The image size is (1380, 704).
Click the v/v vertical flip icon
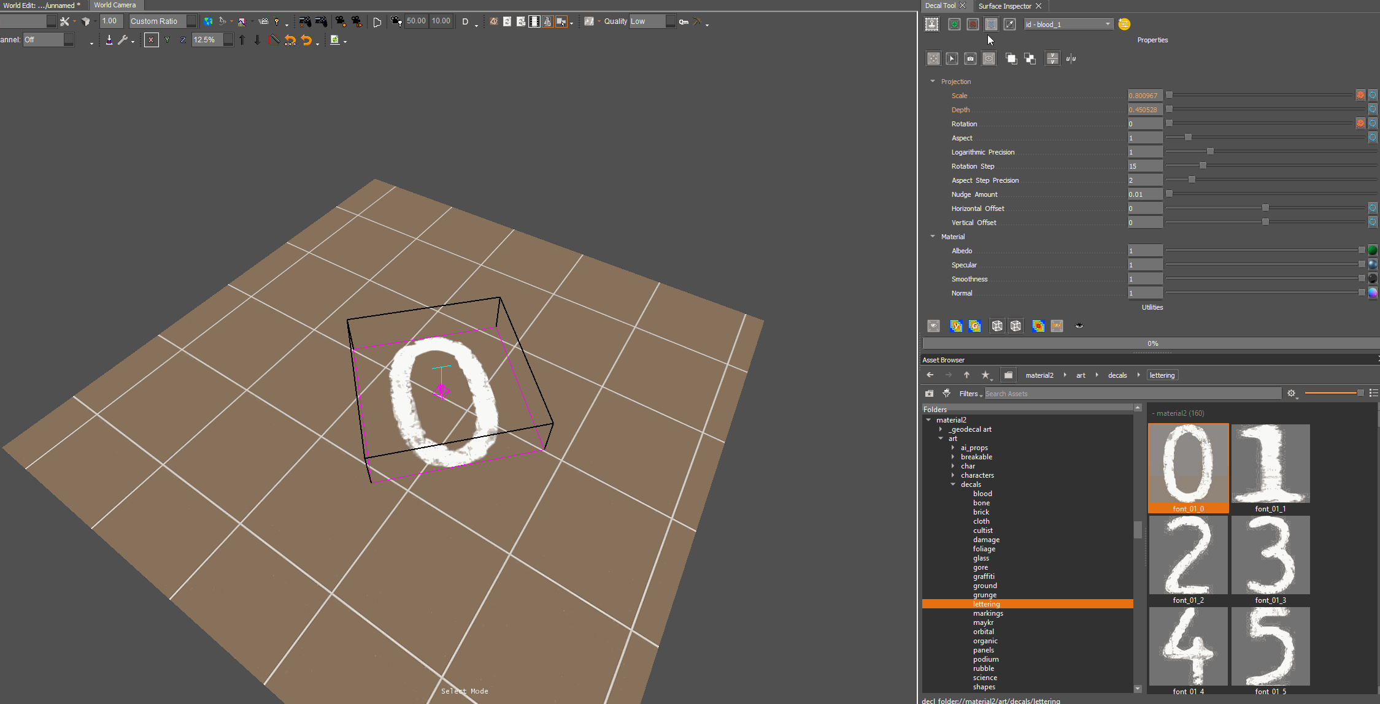click(1052, 59)
